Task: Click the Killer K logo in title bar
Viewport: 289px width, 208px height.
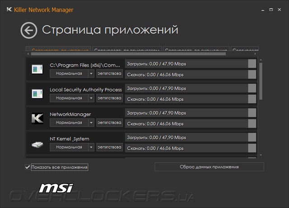Action: [9, 9]
